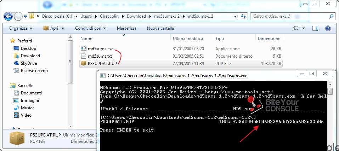Image resolution: width=339 pixels, height=151 pixels.
Task: Select the md5sums.exe file
Action: [101, 49]
